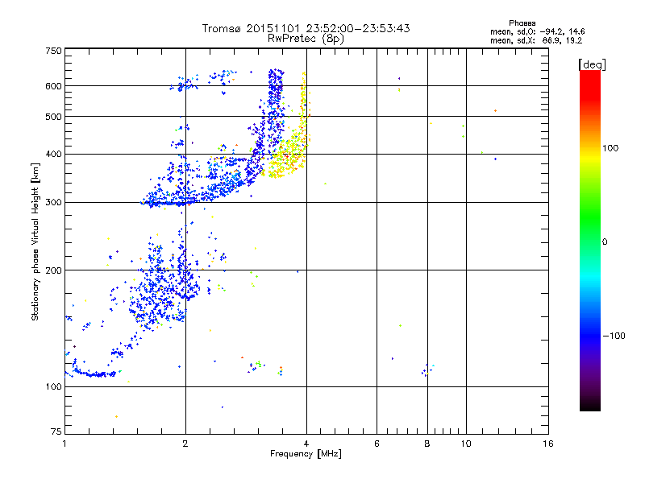
Task: Click the 'Stationary phase Virtual Height [km]' label
Action: (35, 242)
